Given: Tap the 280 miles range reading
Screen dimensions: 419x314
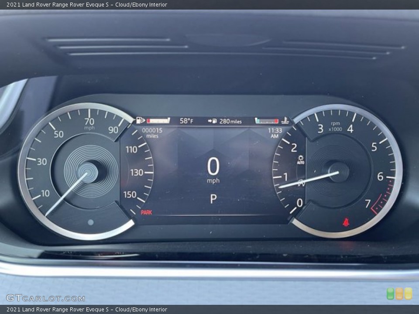Looking at the screenshot, I should pos(230,121).
